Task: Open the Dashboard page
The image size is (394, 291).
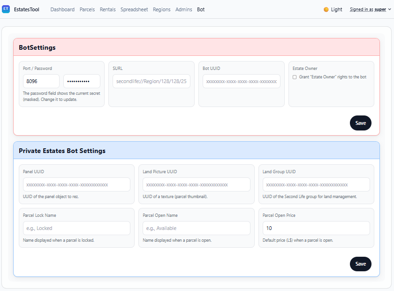Action: click(62, 9)
